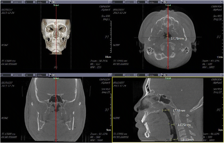
Task: Select the 17.78mm measurement label in the axial view
Action: coord(177,39)
